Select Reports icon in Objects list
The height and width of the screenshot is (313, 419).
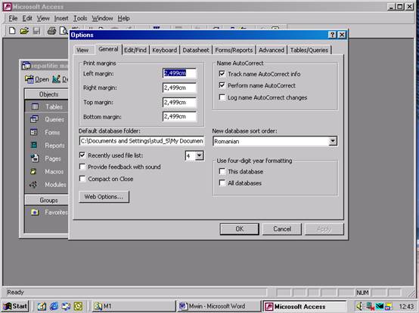pos(34,145)
